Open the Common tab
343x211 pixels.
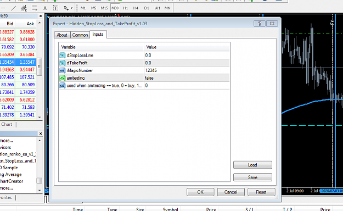click(x=80, y=35)
